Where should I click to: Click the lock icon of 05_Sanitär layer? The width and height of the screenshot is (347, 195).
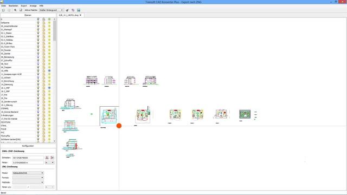tap(43, 54)
